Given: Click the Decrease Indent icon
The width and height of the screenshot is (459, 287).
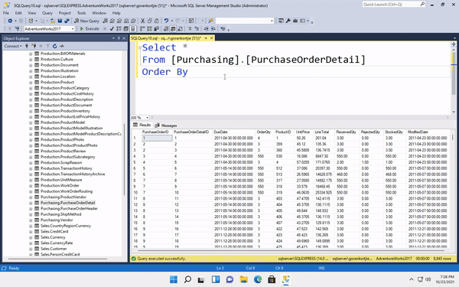Looking at the screenshot, I should [x=206, y=29].
